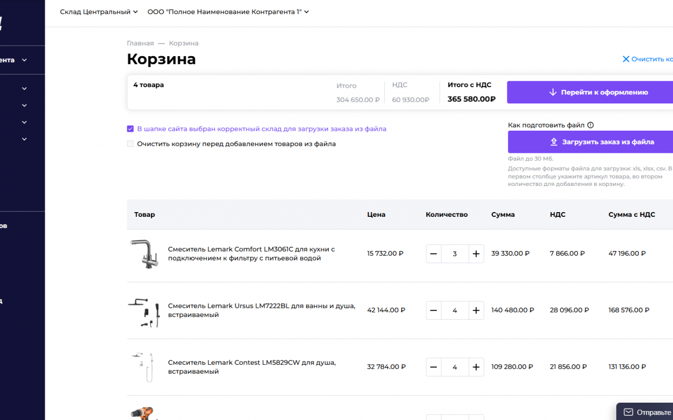Expand the second sidebar menu chevron
This screenshot has width=673, height=420.
(24, 89)
